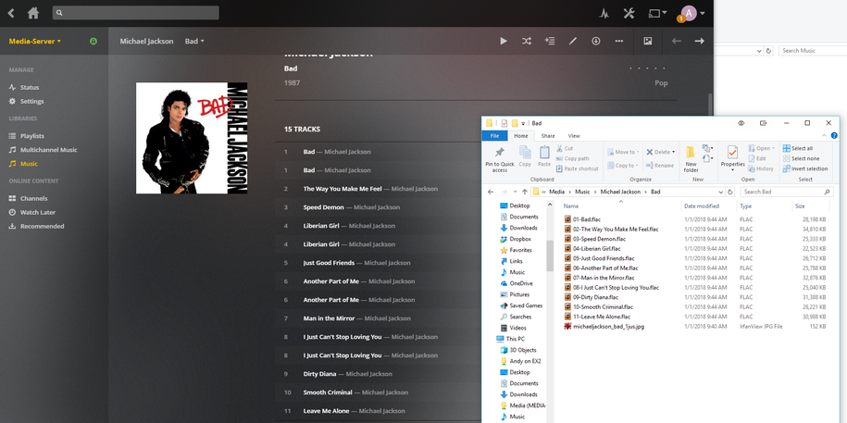Refresh the Bad folder view
The width and height of the screenshot is (847, 423).
(730, 192)
